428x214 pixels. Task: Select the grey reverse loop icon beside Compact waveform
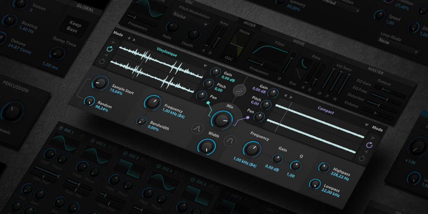tap(362, 158)
